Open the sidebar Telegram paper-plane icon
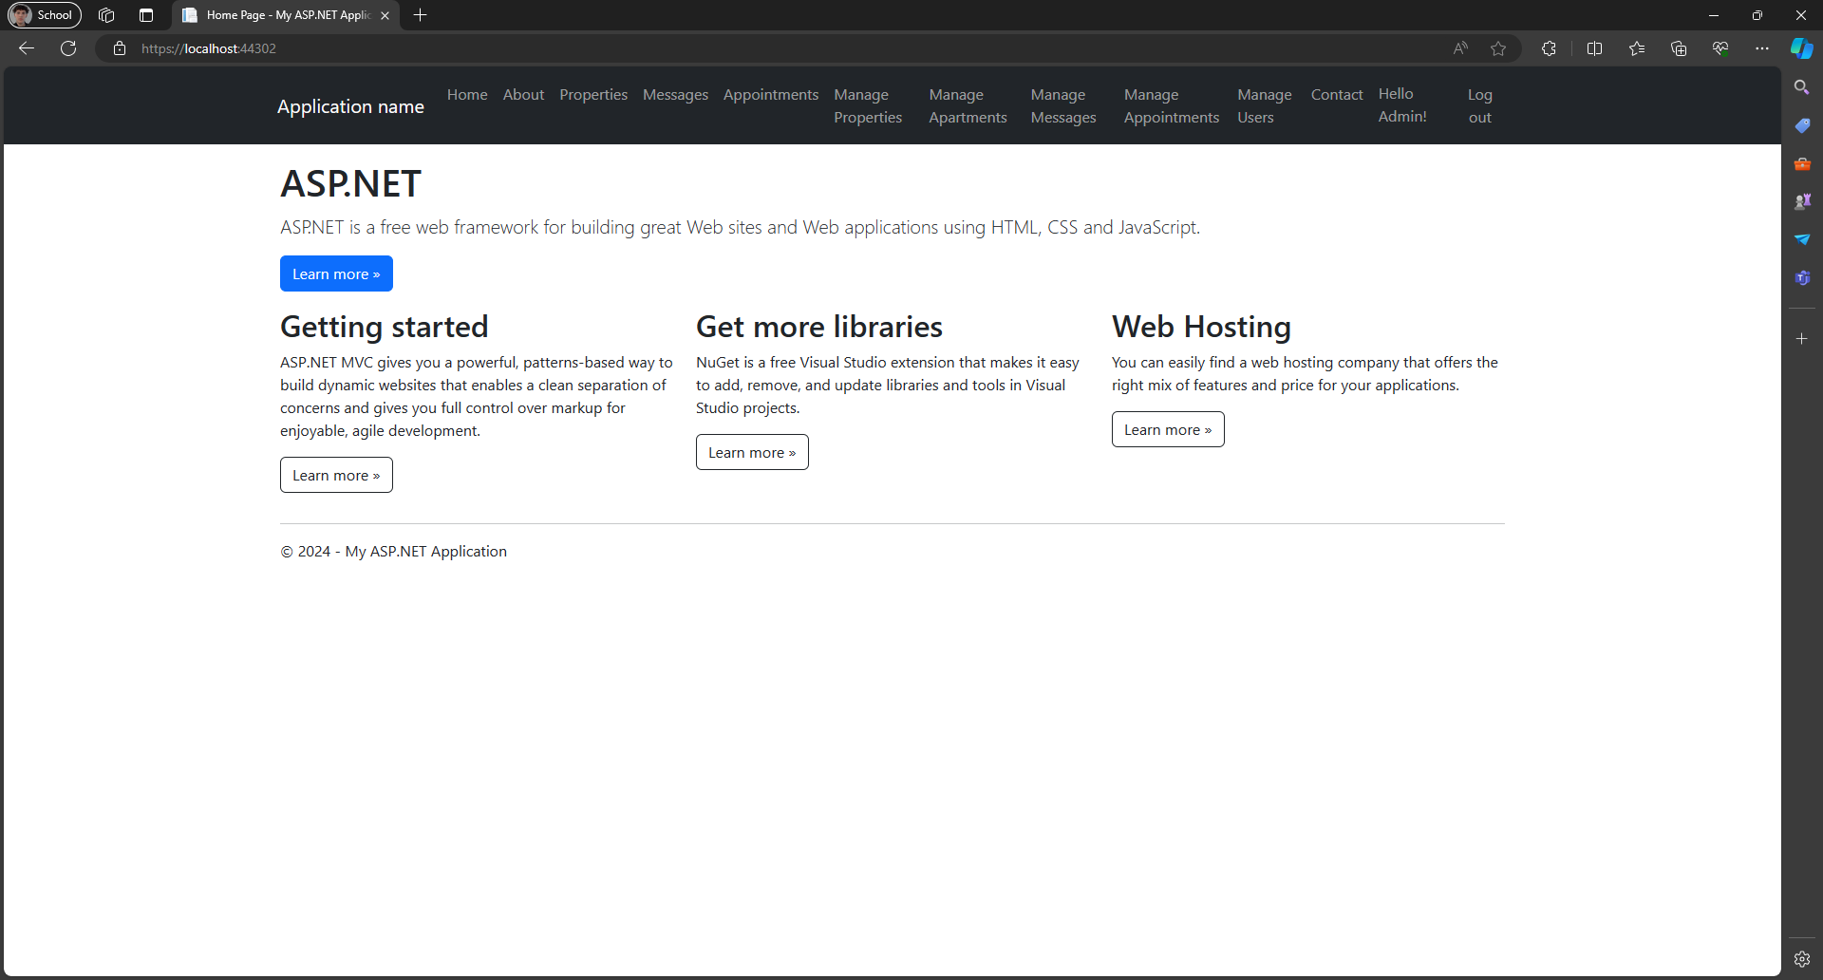 point(1802,239)
